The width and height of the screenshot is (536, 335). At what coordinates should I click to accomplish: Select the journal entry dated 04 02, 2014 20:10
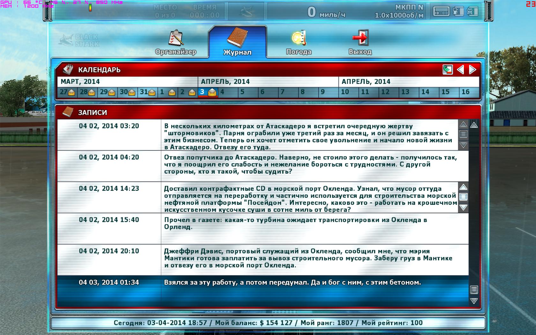point(263,260)
